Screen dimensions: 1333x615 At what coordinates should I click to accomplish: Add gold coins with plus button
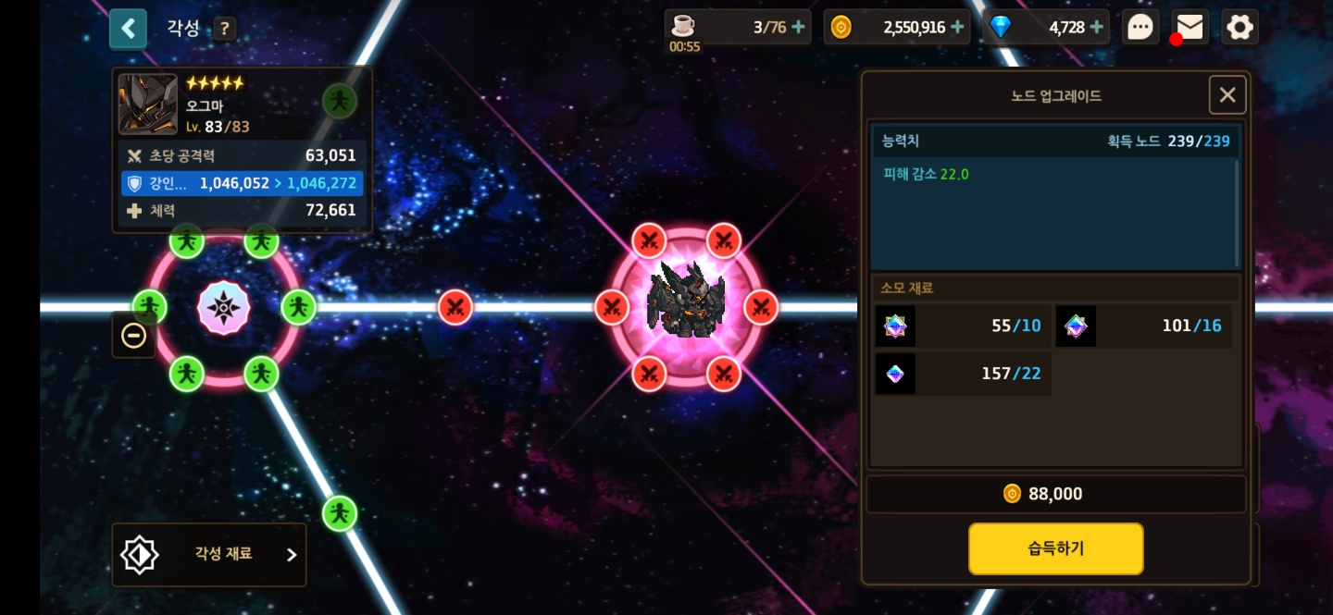pos(957,27)
